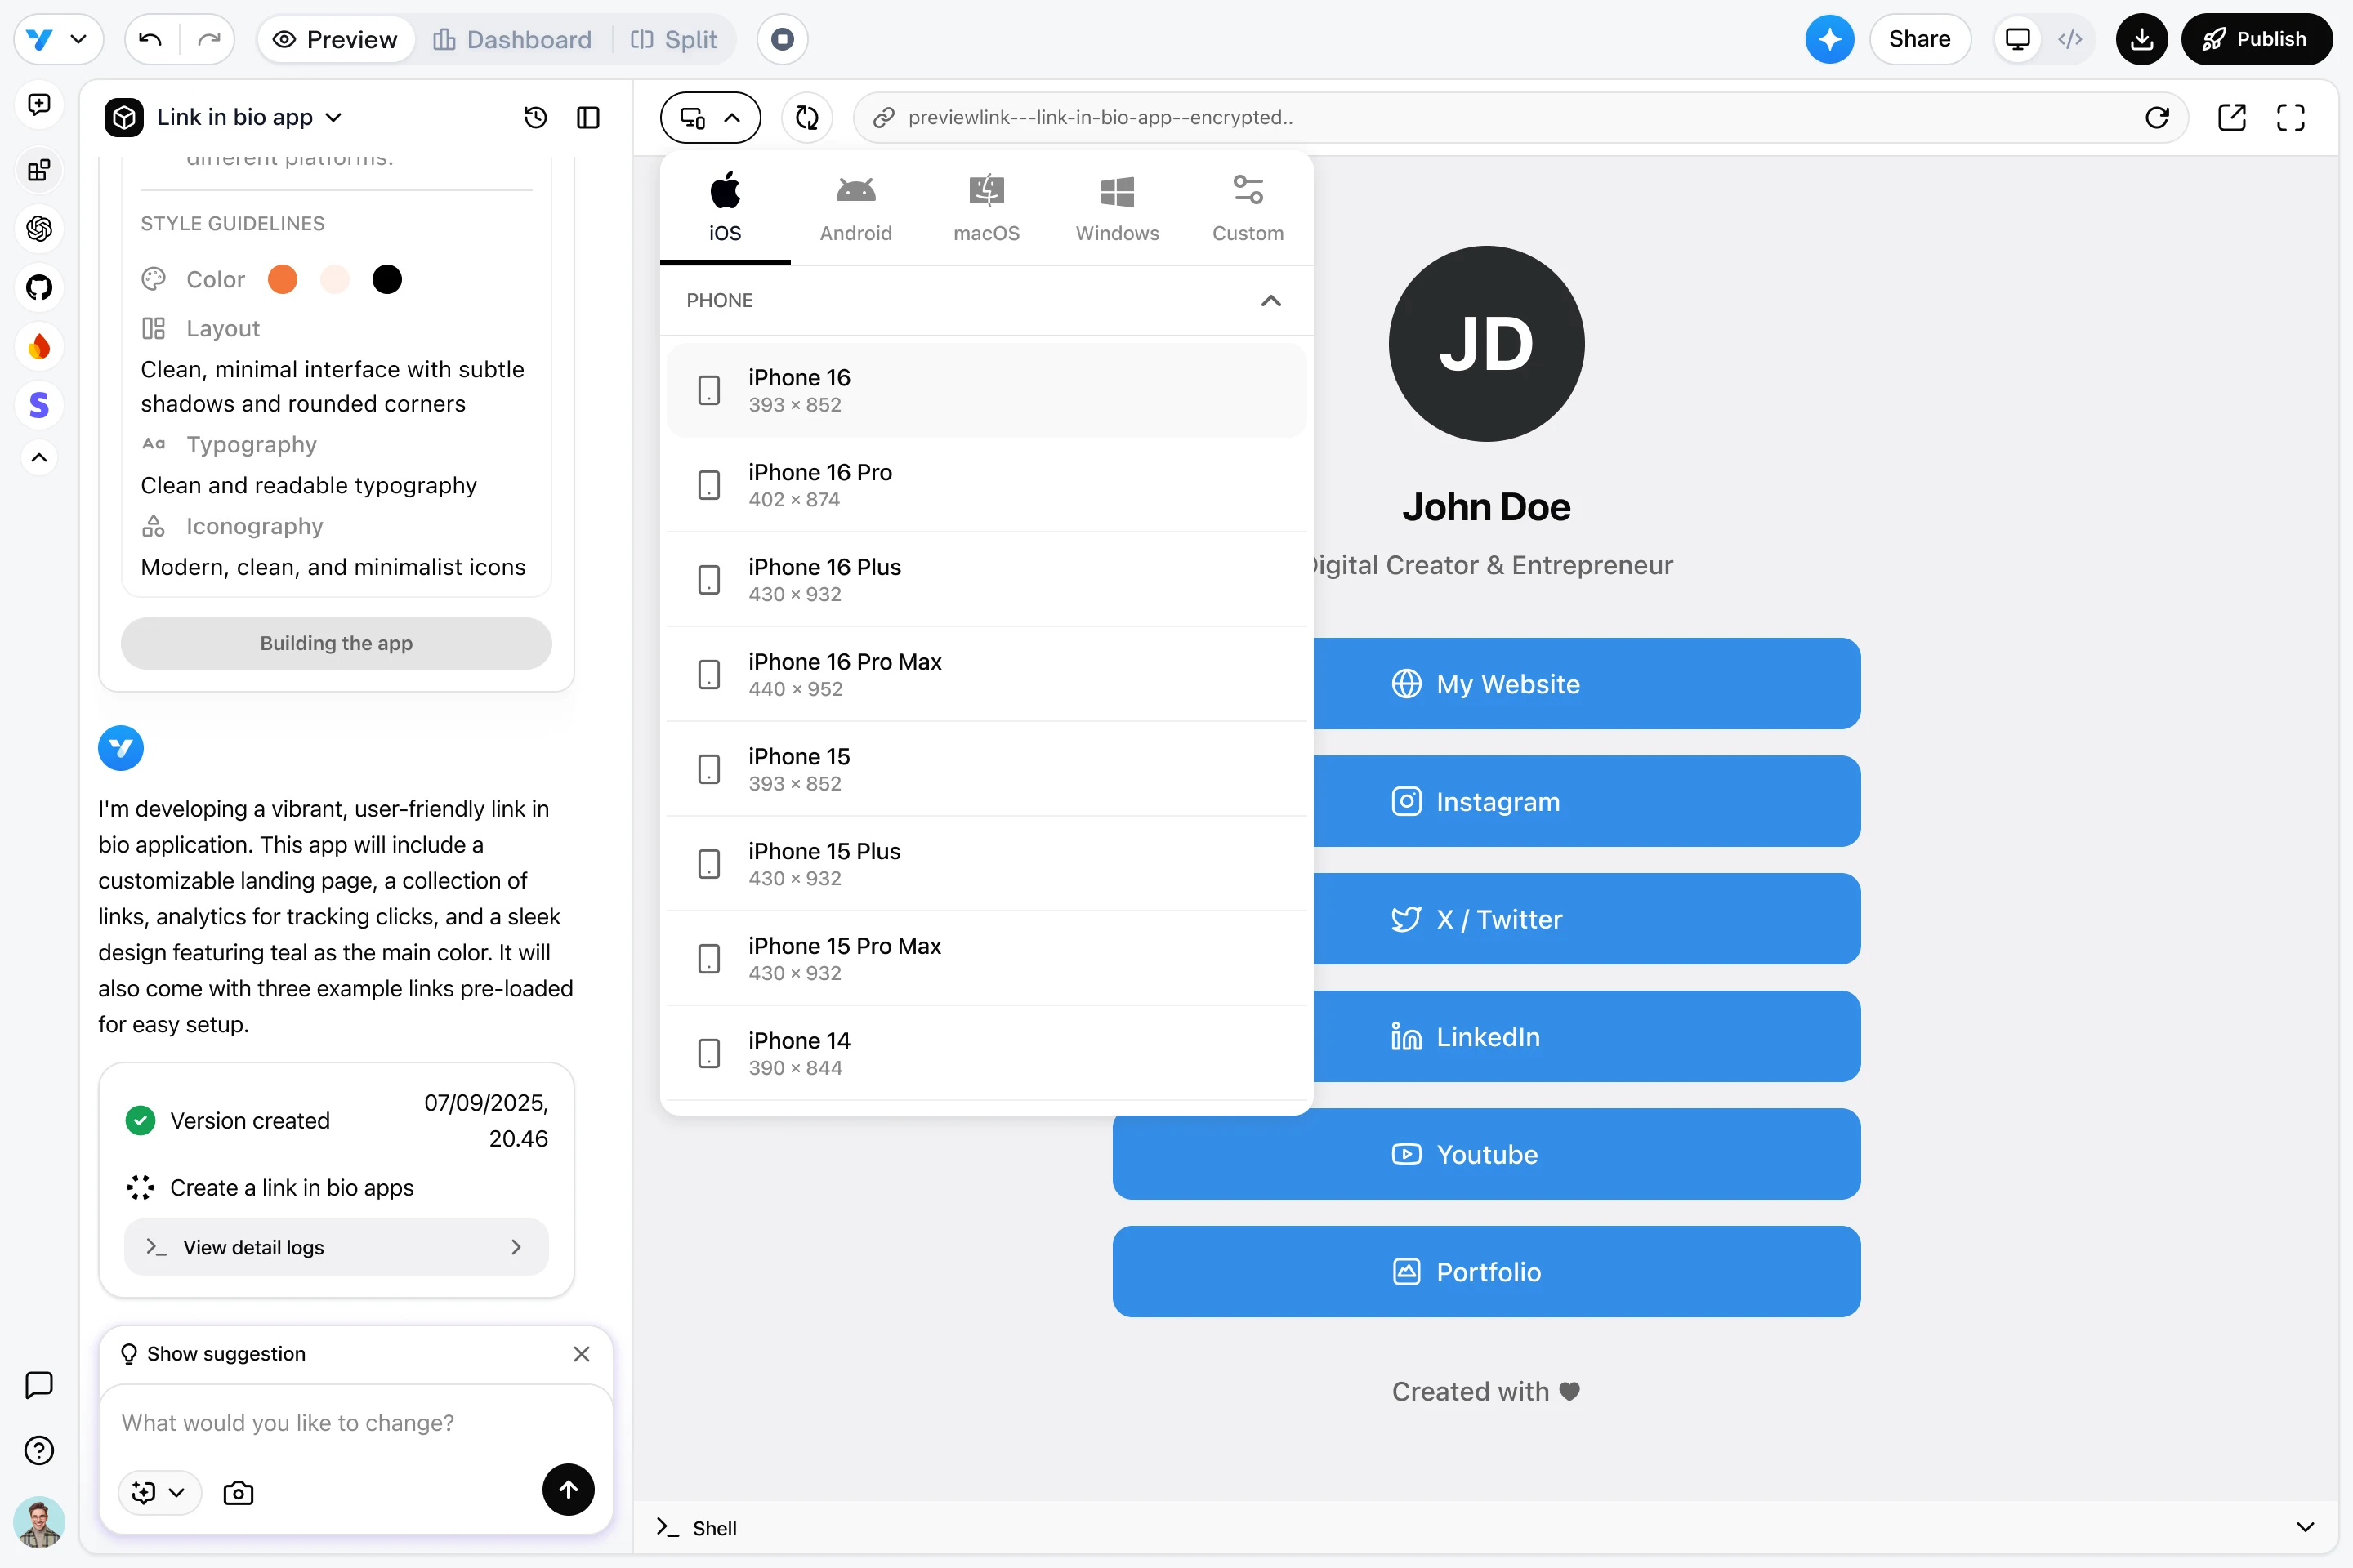Click the Publish button
Screen dimensions: 2353x1568
(2256, 39)
